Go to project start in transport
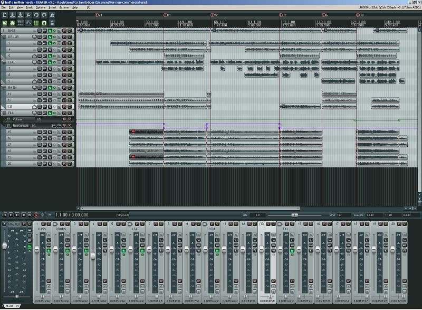The height and width of the screenshot is (310, 422). [x=4, y=215]
